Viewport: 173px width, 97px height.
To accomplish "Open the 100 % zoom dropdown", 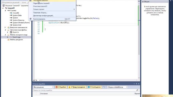I will pos(40,80).
